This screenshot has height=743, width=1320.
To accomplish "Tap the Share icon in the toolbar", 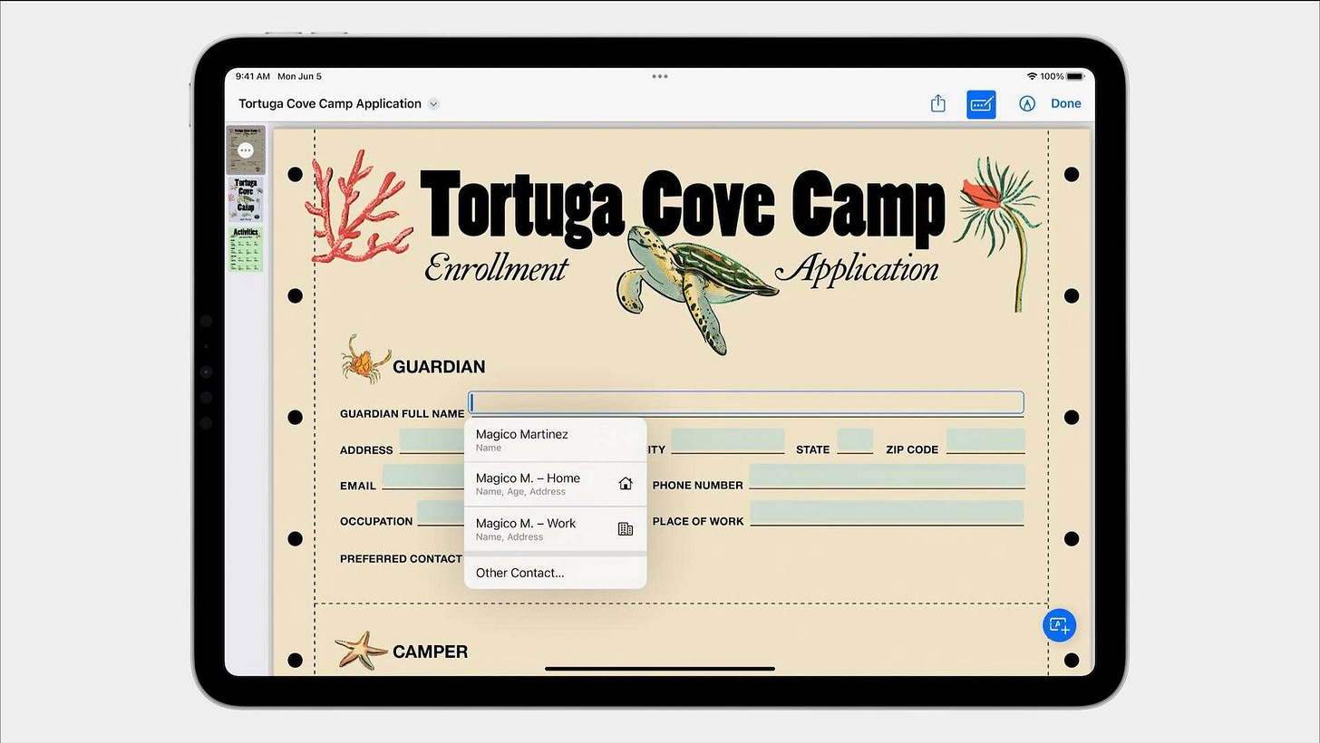I will point(938,103).
